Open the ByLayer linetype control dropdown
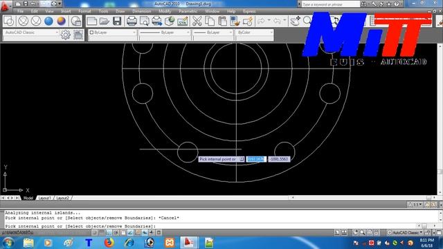The height and width of the screenshot is (249, 443). tap(188, 33)
